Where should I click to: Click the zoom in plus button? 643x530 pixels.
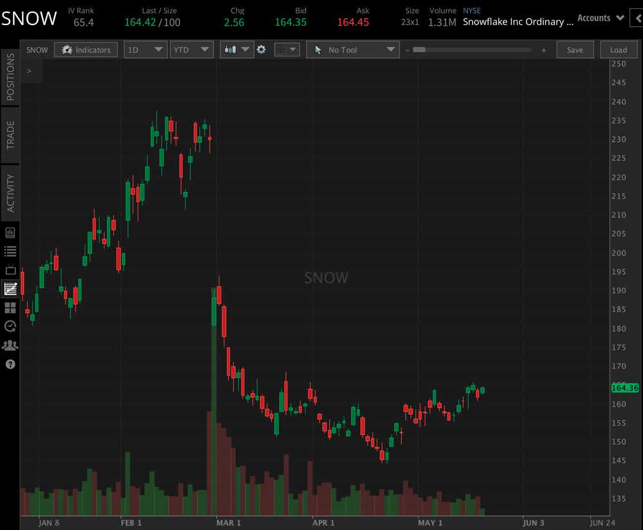(544, 50)
